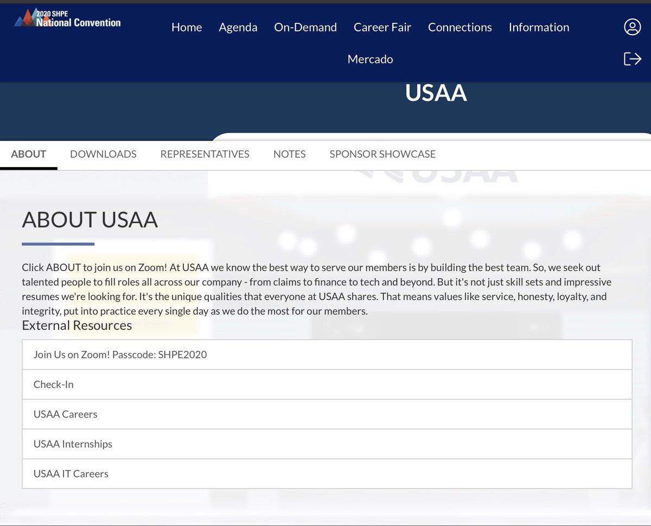Navigate to the Information page
Viewport: 651px width, 526px height.
[539, 27]
